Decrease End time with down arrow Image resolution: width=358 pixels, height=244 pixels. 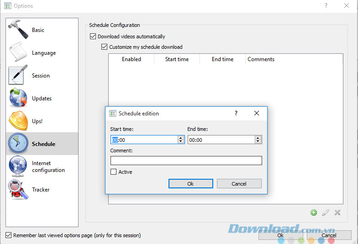(258, 142)
